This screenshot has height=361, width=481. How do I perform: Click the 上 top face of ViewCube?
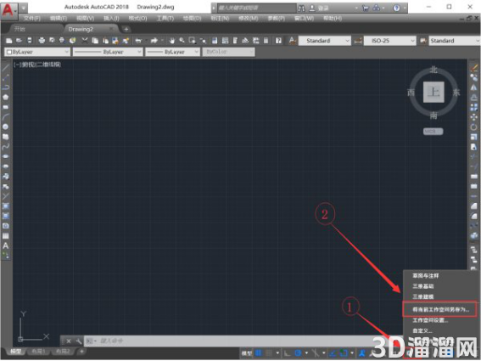433,92
